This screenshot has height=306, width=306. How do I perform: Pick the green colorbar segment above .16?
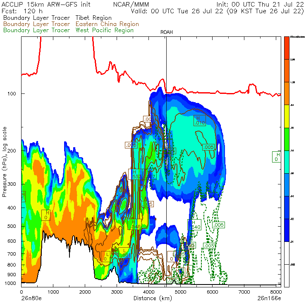click(x=287, y=139)
